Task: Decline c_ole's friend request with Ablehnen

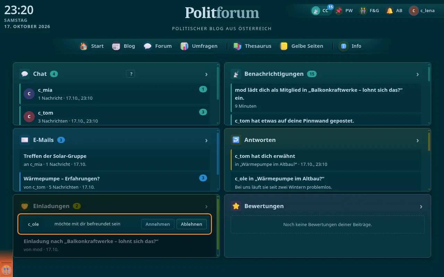Action: coord(191,224)
